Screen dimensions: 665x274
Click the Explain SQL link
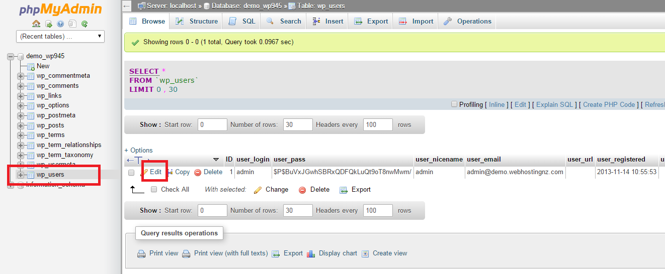554,104
